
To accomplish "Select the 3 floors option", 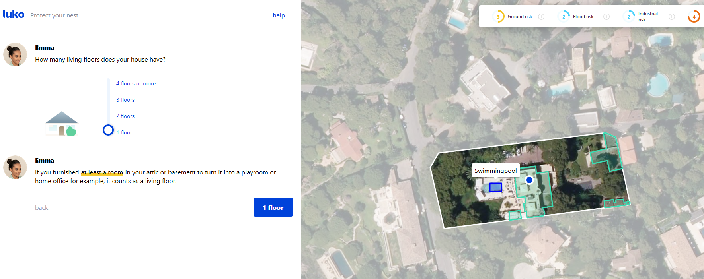I will click(125, 100).
